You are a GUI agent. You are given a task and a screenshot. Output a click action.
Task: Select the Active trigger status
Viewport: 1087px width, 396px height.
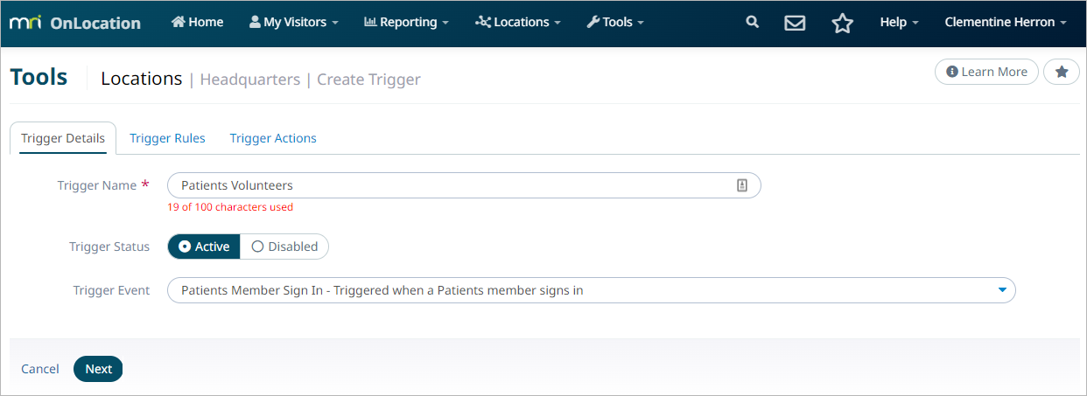click(x=204, y=247)
